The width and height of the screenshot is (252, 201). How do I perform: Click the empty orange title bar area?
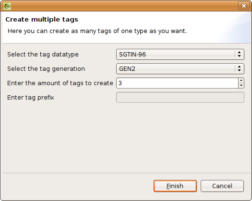[x=124, y=6]
